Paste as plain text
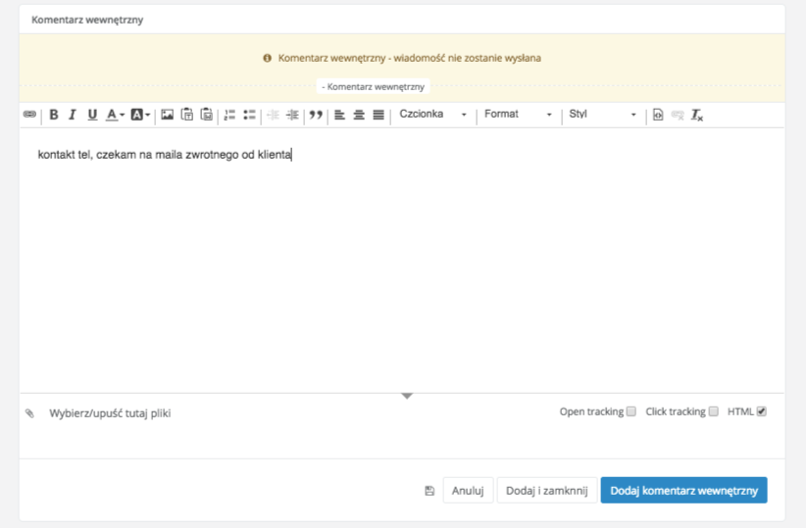The image size is (806, 528). 187,114
